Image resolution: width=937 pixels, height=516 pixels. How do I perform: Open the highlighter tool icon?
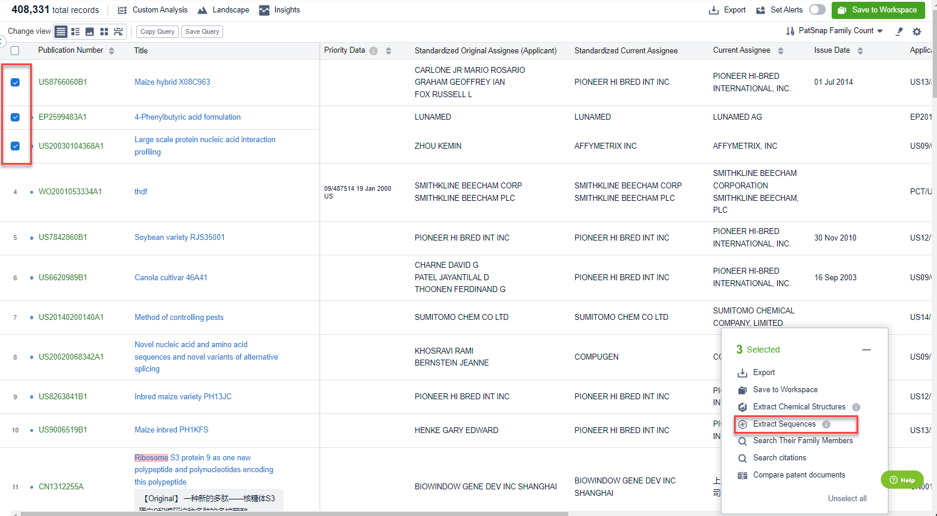[899, 31]
